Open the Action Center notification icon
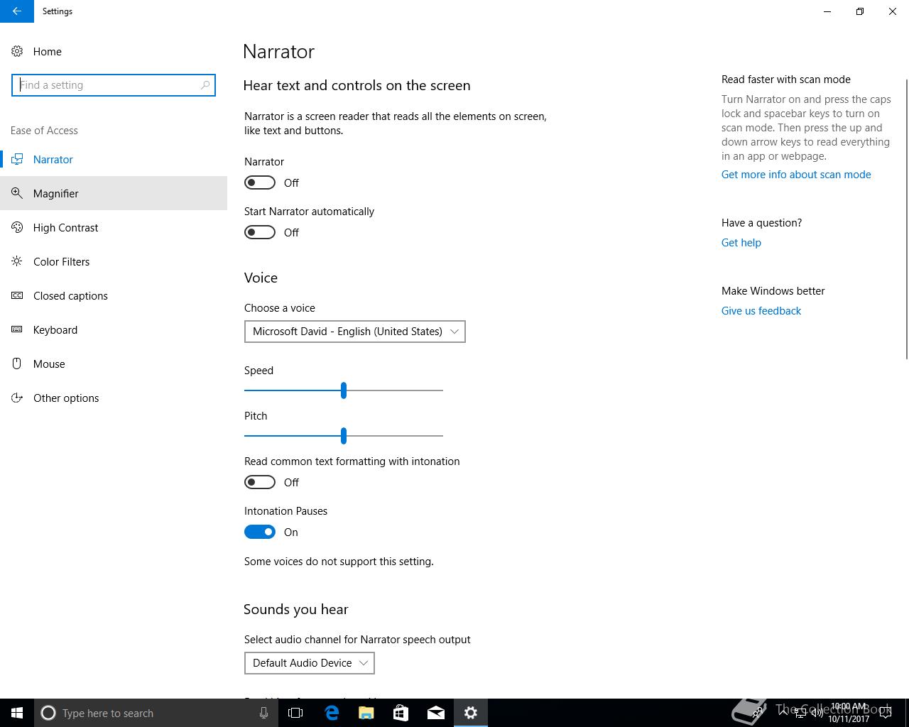909x727 pixels. point(885,713)
